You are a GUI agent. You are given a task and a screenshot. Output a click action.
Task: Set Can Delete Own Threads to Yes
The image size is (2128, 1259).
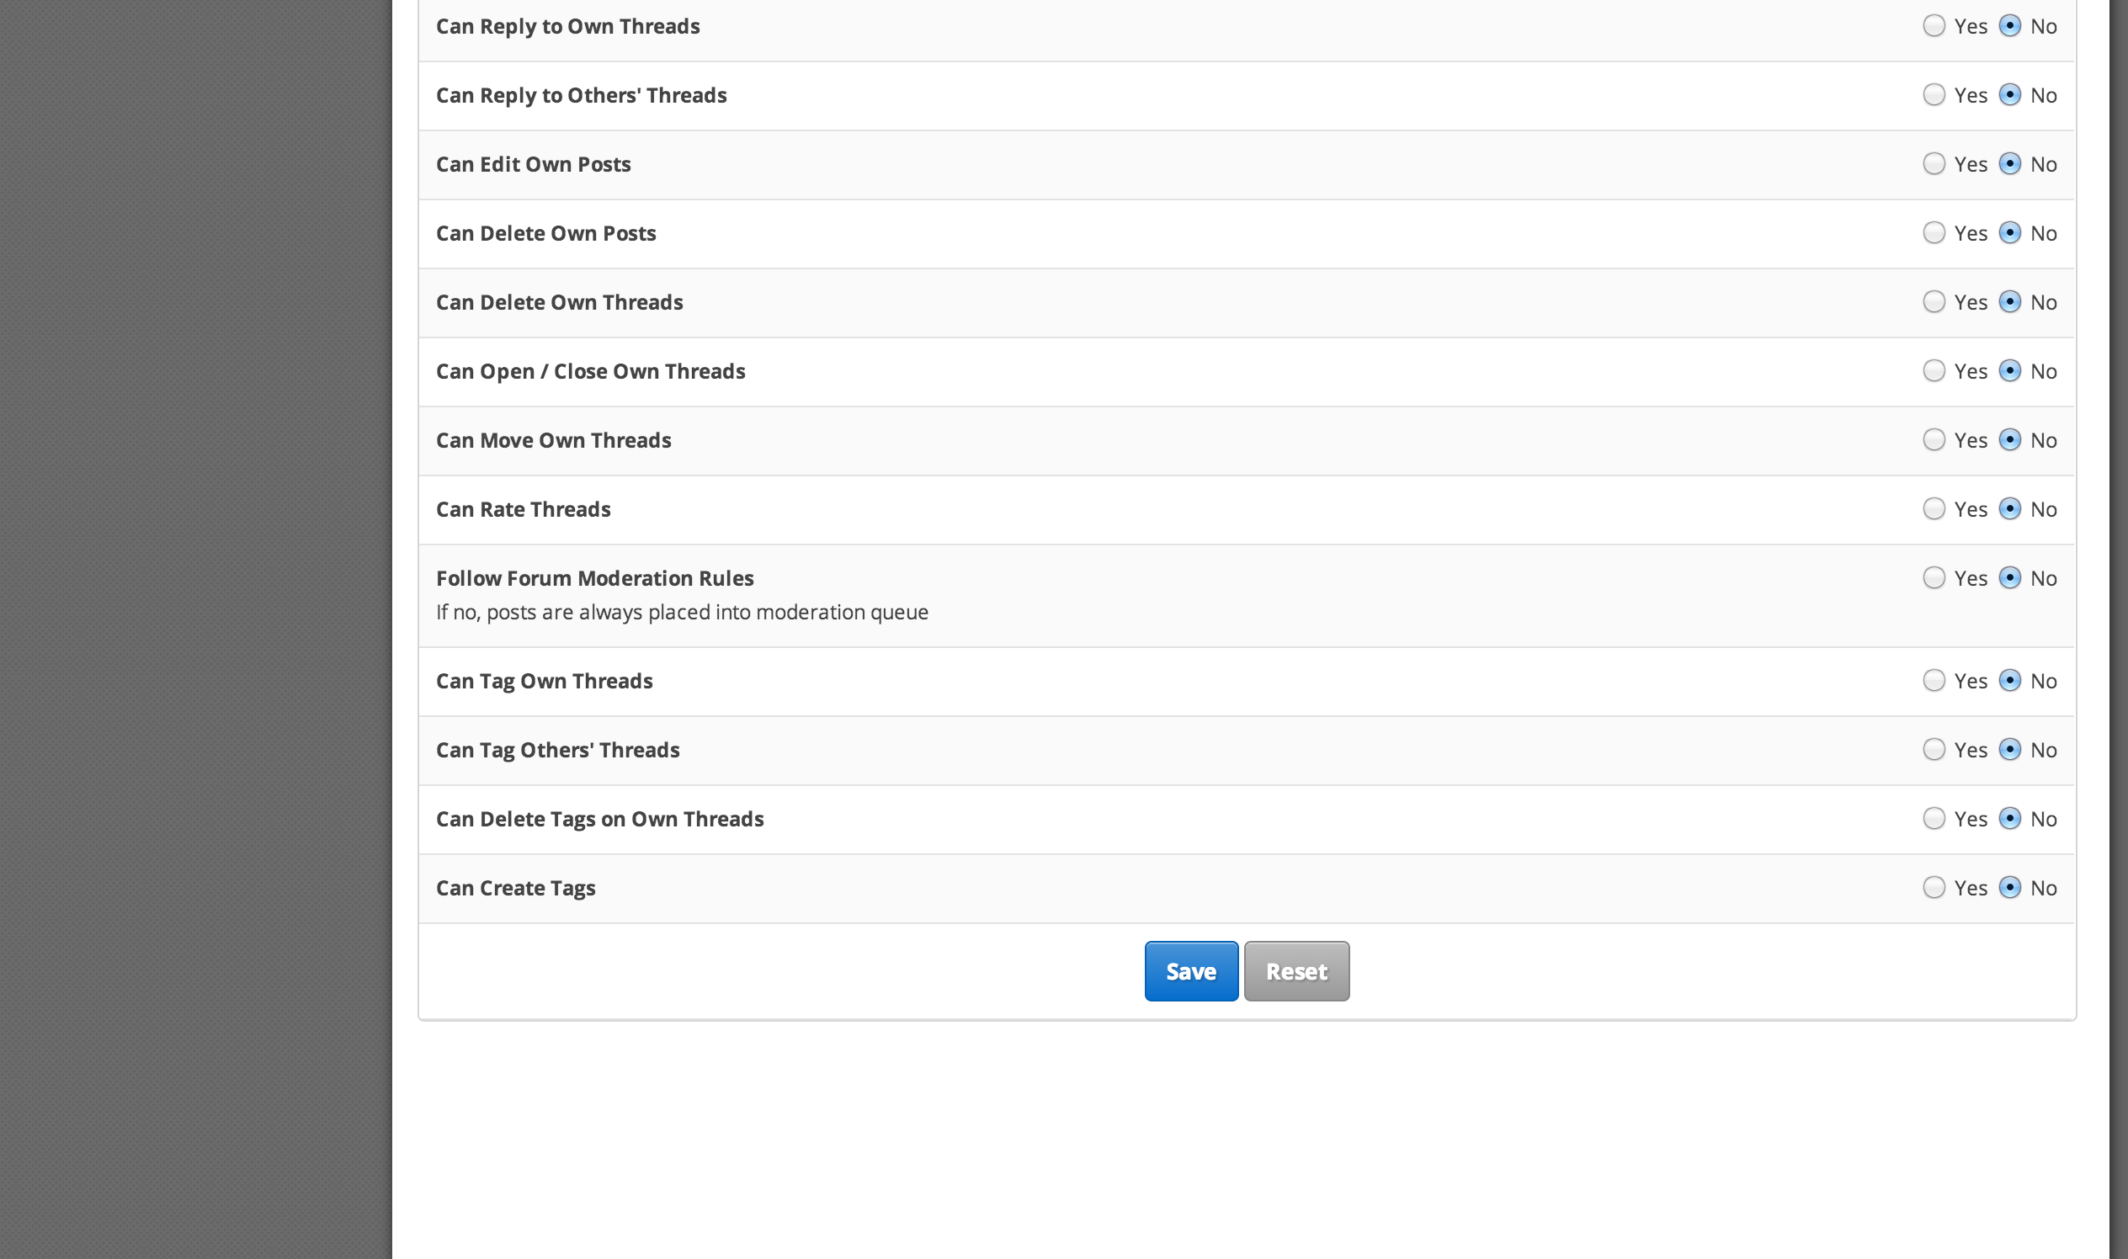pyautogui.click(x=1934, y=301)
